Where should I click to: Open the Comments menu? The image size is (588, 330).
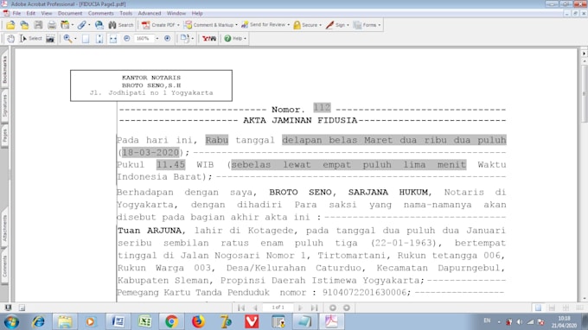coord(101,13)
